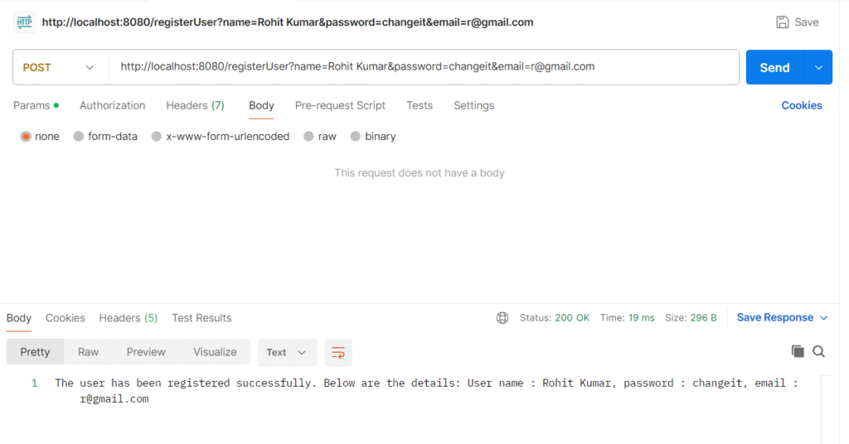The width and height of the screenshot is (849, 444).
Task: Select the request Body tab
Action: tap(261, 105)
